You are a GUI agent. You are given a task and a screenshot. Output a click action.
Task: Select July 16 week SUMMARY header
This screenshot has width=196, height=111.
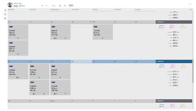pyautogui.click(x=174, y=22)
